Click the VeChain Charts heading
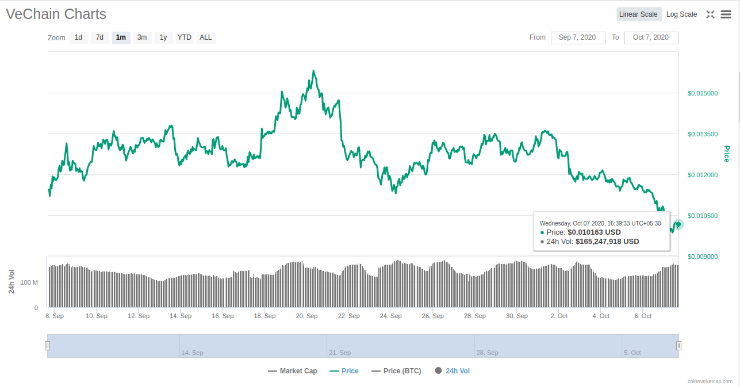This screenshot has height=386, width=740. (56, 14)
